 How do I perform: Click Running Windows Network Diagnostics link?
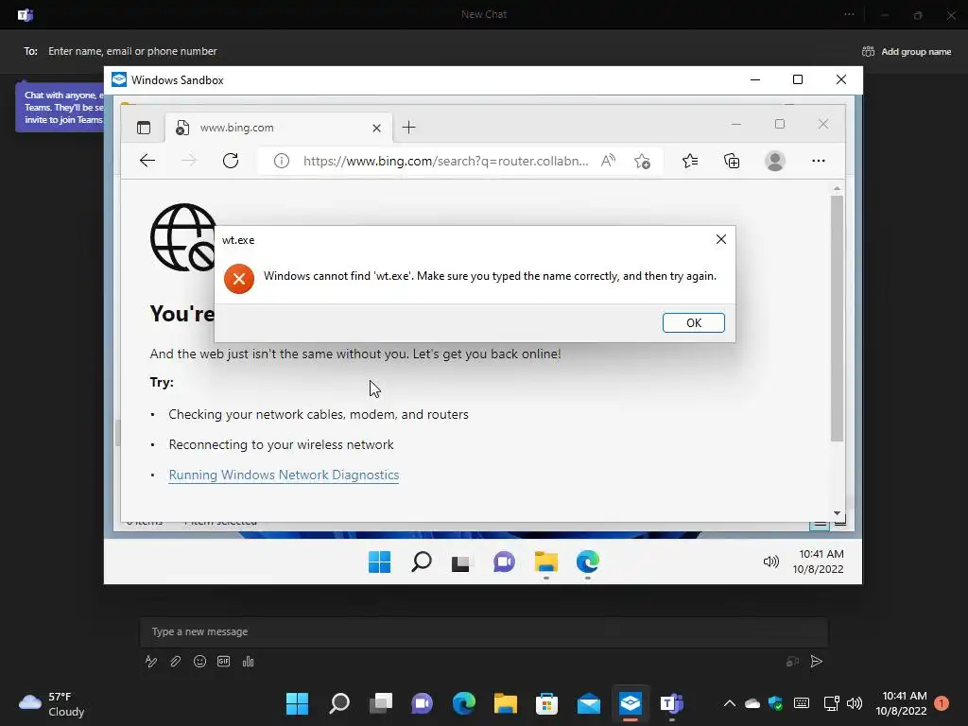[284, 475]
